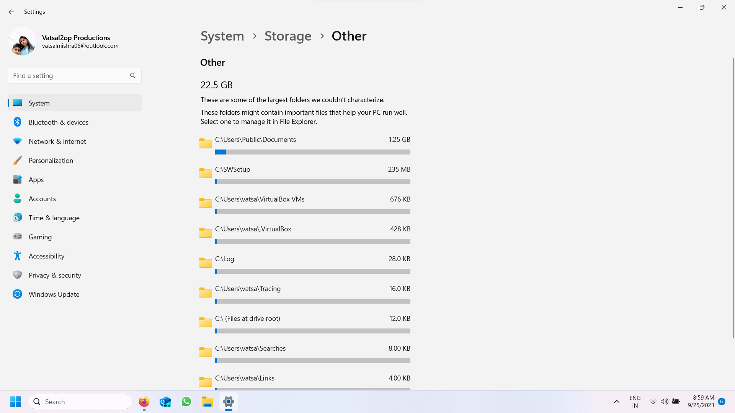Click the back arrow in Settings
The height and width of the screenshot is (413, 735).
pyautogui.click(x=11, y=12)
